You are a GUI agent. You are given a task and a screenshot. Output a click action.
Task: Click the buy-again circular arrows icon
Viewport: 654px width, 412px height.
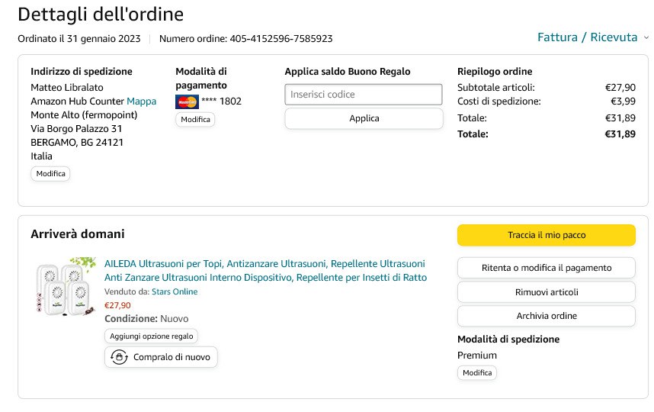(x=119, y=357)
